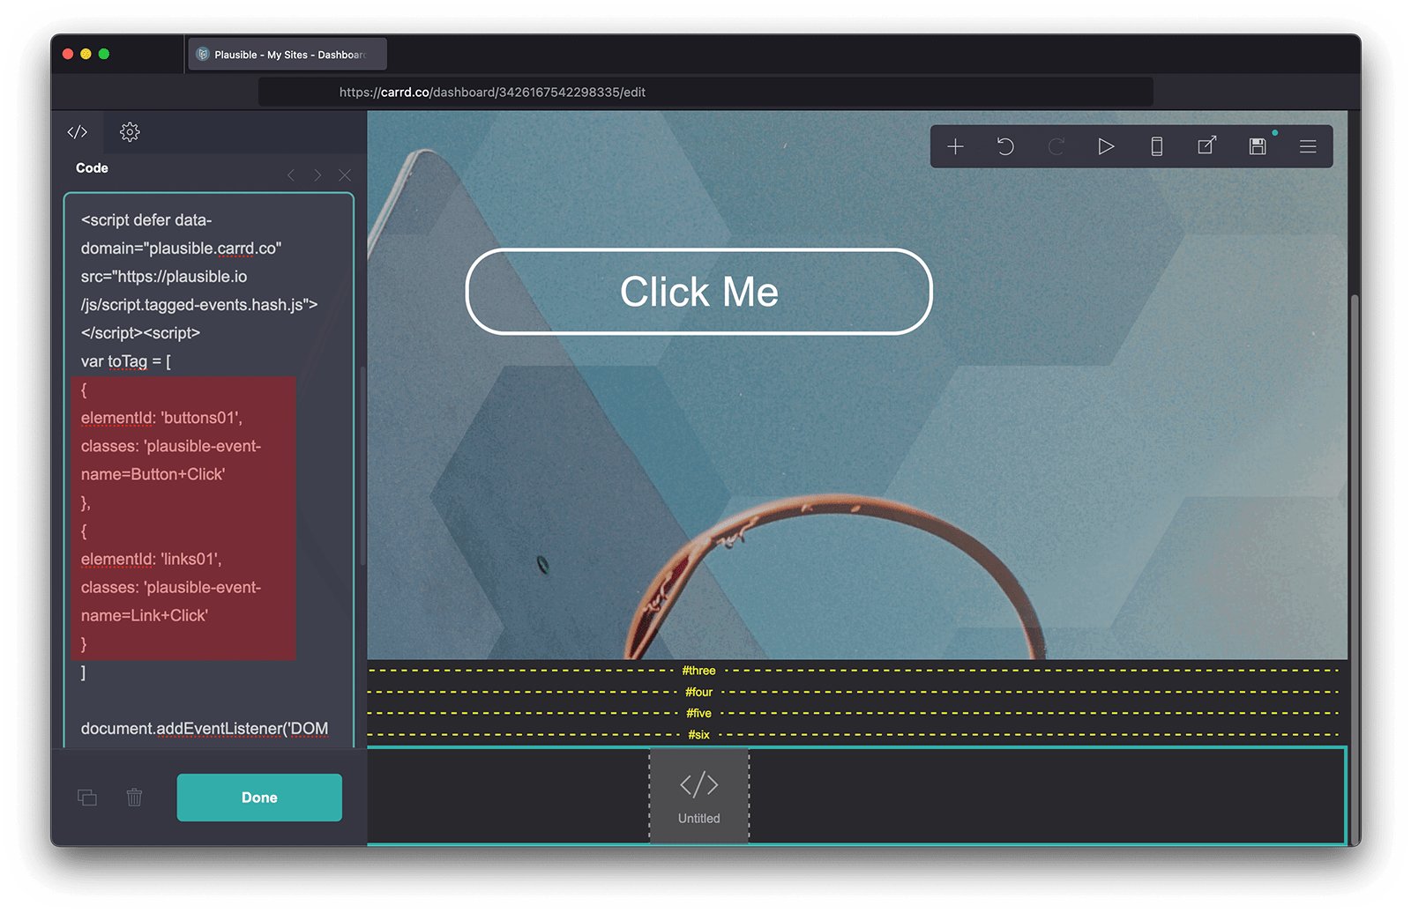Toggle the mobile device preview
Screen dimensions: 1411x913
coord(1157,146)
